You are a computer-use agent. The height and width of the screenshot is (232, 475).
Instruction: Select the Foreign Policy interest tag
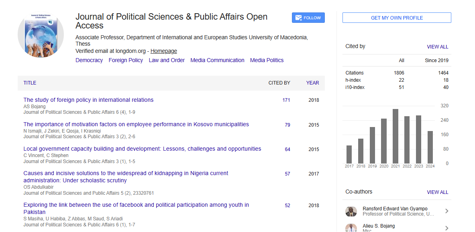tap(126, 60)
